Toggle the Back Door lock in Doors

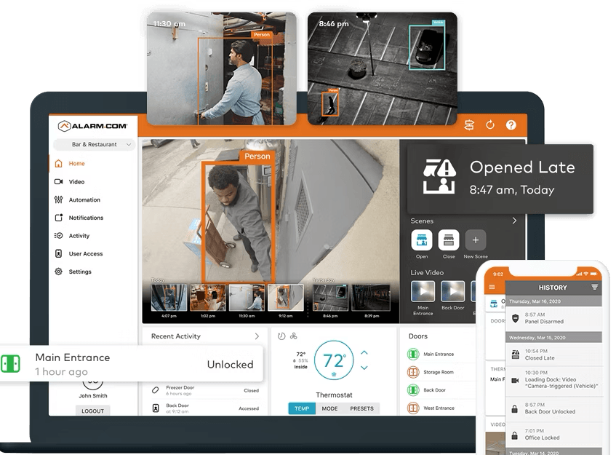click(413, 390)
